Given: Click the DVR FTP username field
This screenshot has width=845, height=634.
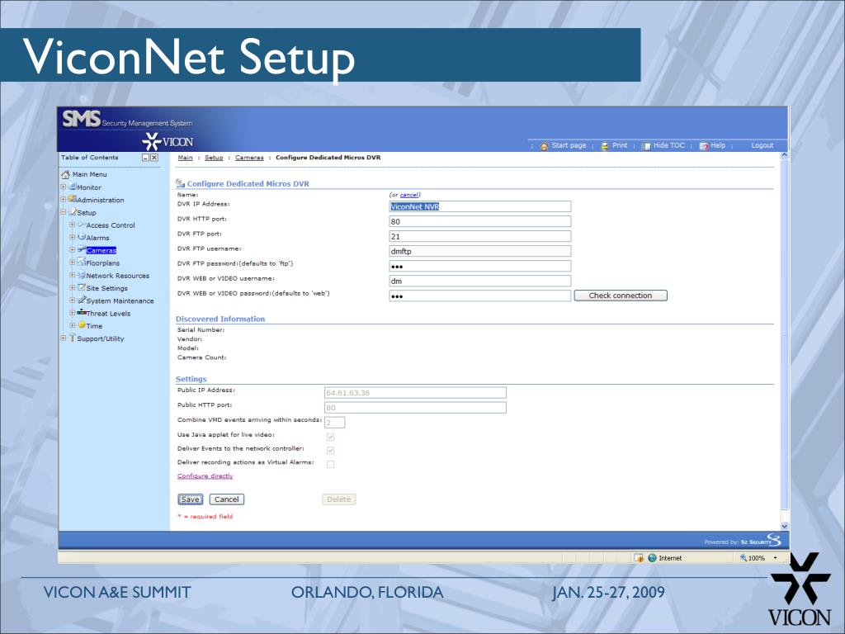Looking at the screenshot, I should (479, 251).
